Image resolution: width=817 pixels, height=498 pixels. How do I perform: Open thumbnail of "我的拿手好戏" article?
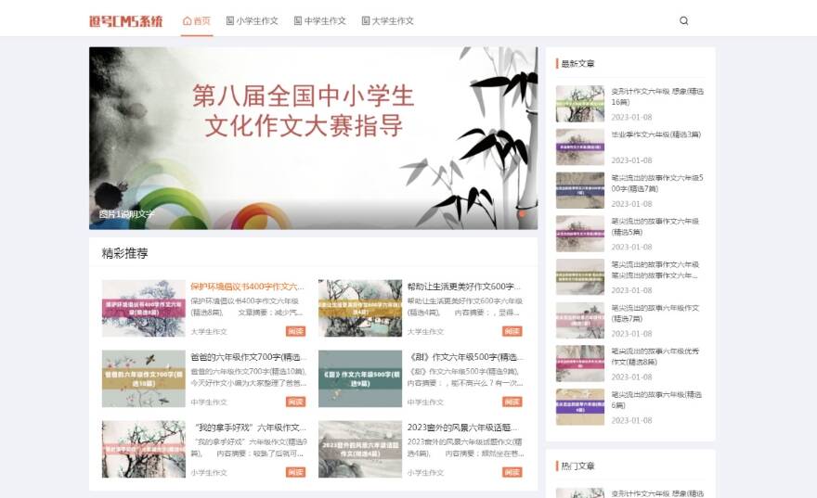tap(143, 449)
